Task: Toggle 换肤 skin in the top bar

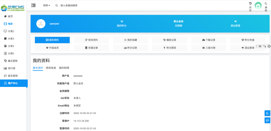Action: 266,7
